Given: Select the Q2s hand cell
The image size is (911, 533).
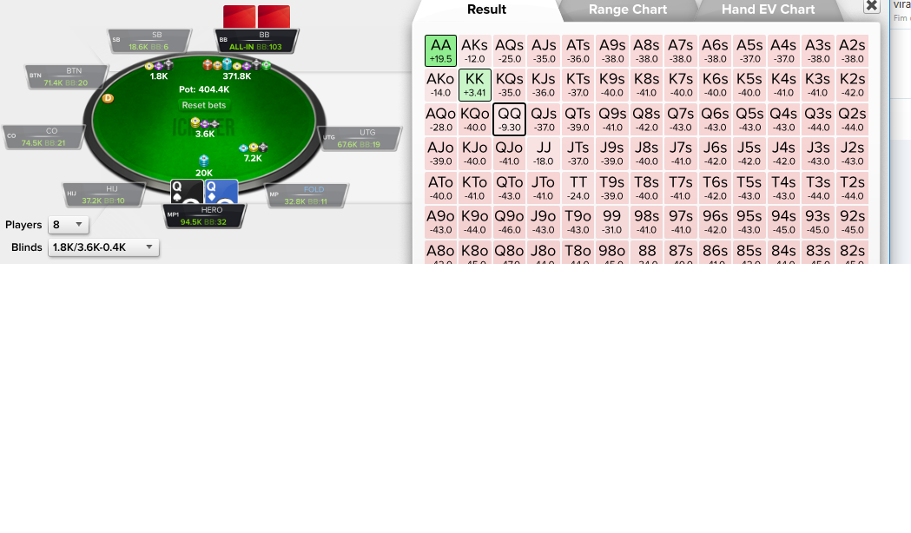Looking at the screenshot, I should [852, 119].
